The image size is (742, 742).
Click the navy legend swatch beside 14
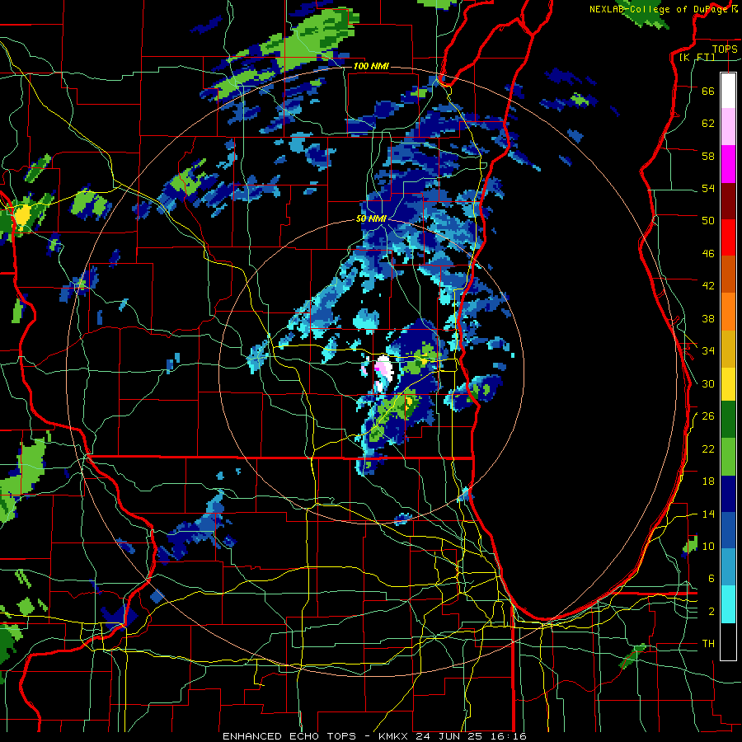(x=728, y=494)
